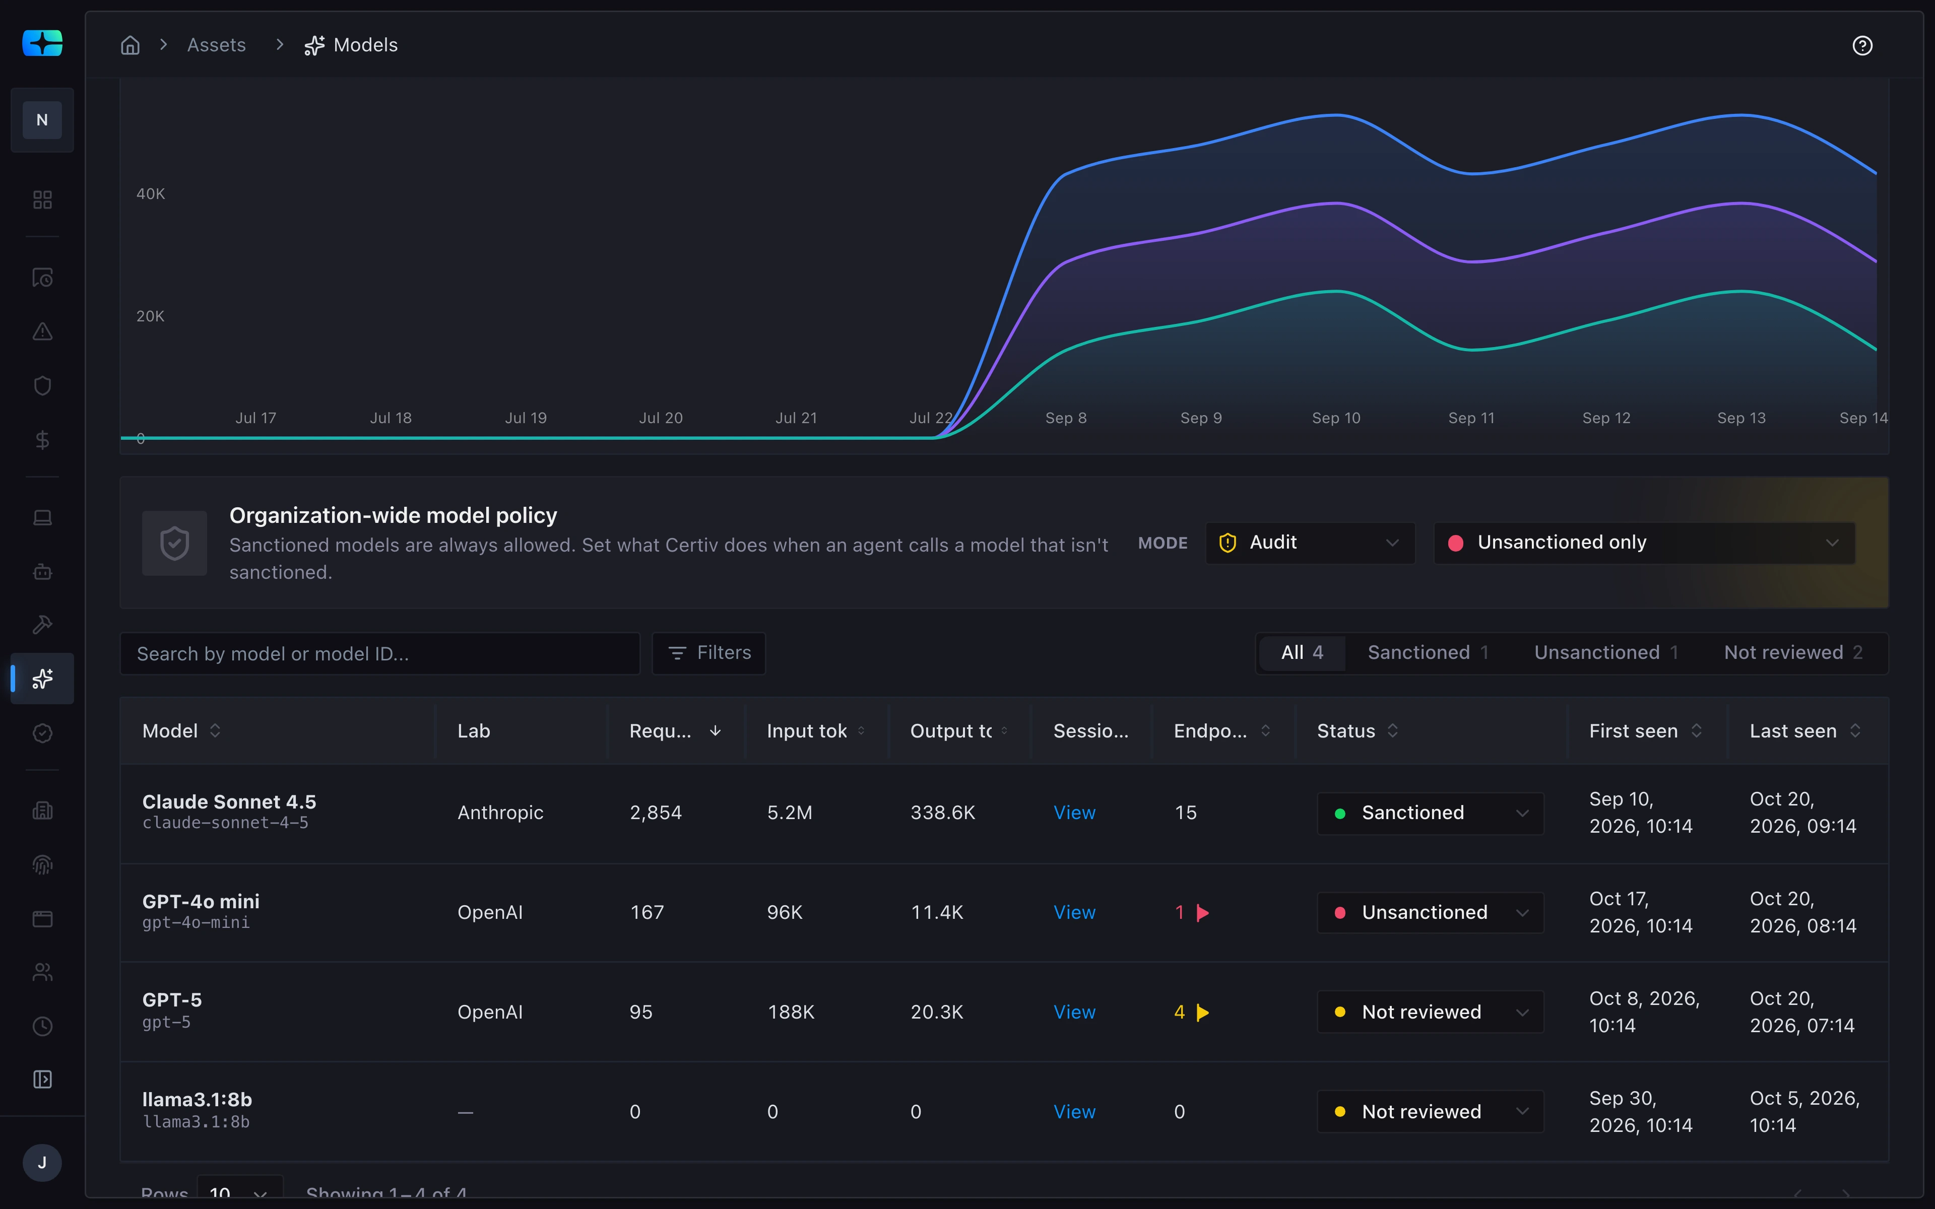View sessions for GPT-5

tap(1074, 1013)
